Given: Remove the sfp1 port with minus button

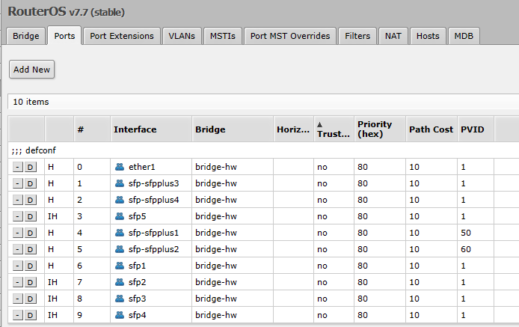Looking at the screenshot, I should (x=17, y=266).
